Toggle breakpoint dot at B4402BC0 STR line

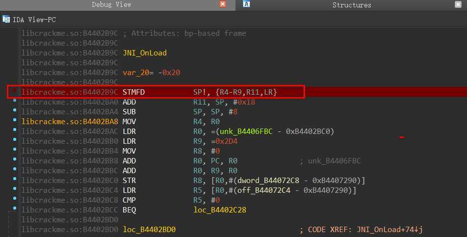(x=14, y=179)
